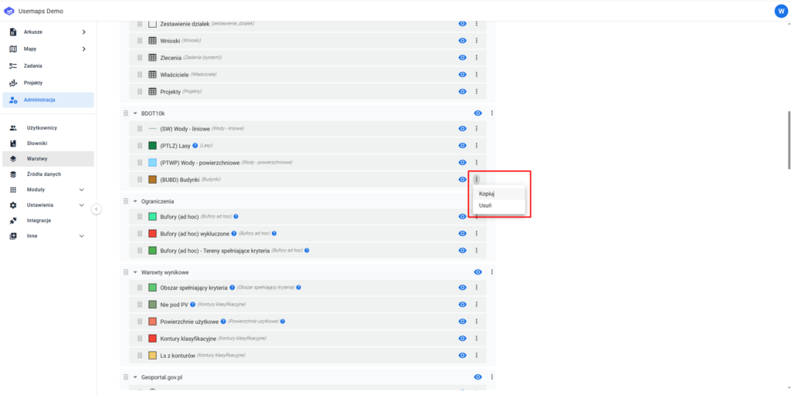Click the page vertical scrollbar
The height and width of the screenshot is (395, 791).
coord(788,139)
